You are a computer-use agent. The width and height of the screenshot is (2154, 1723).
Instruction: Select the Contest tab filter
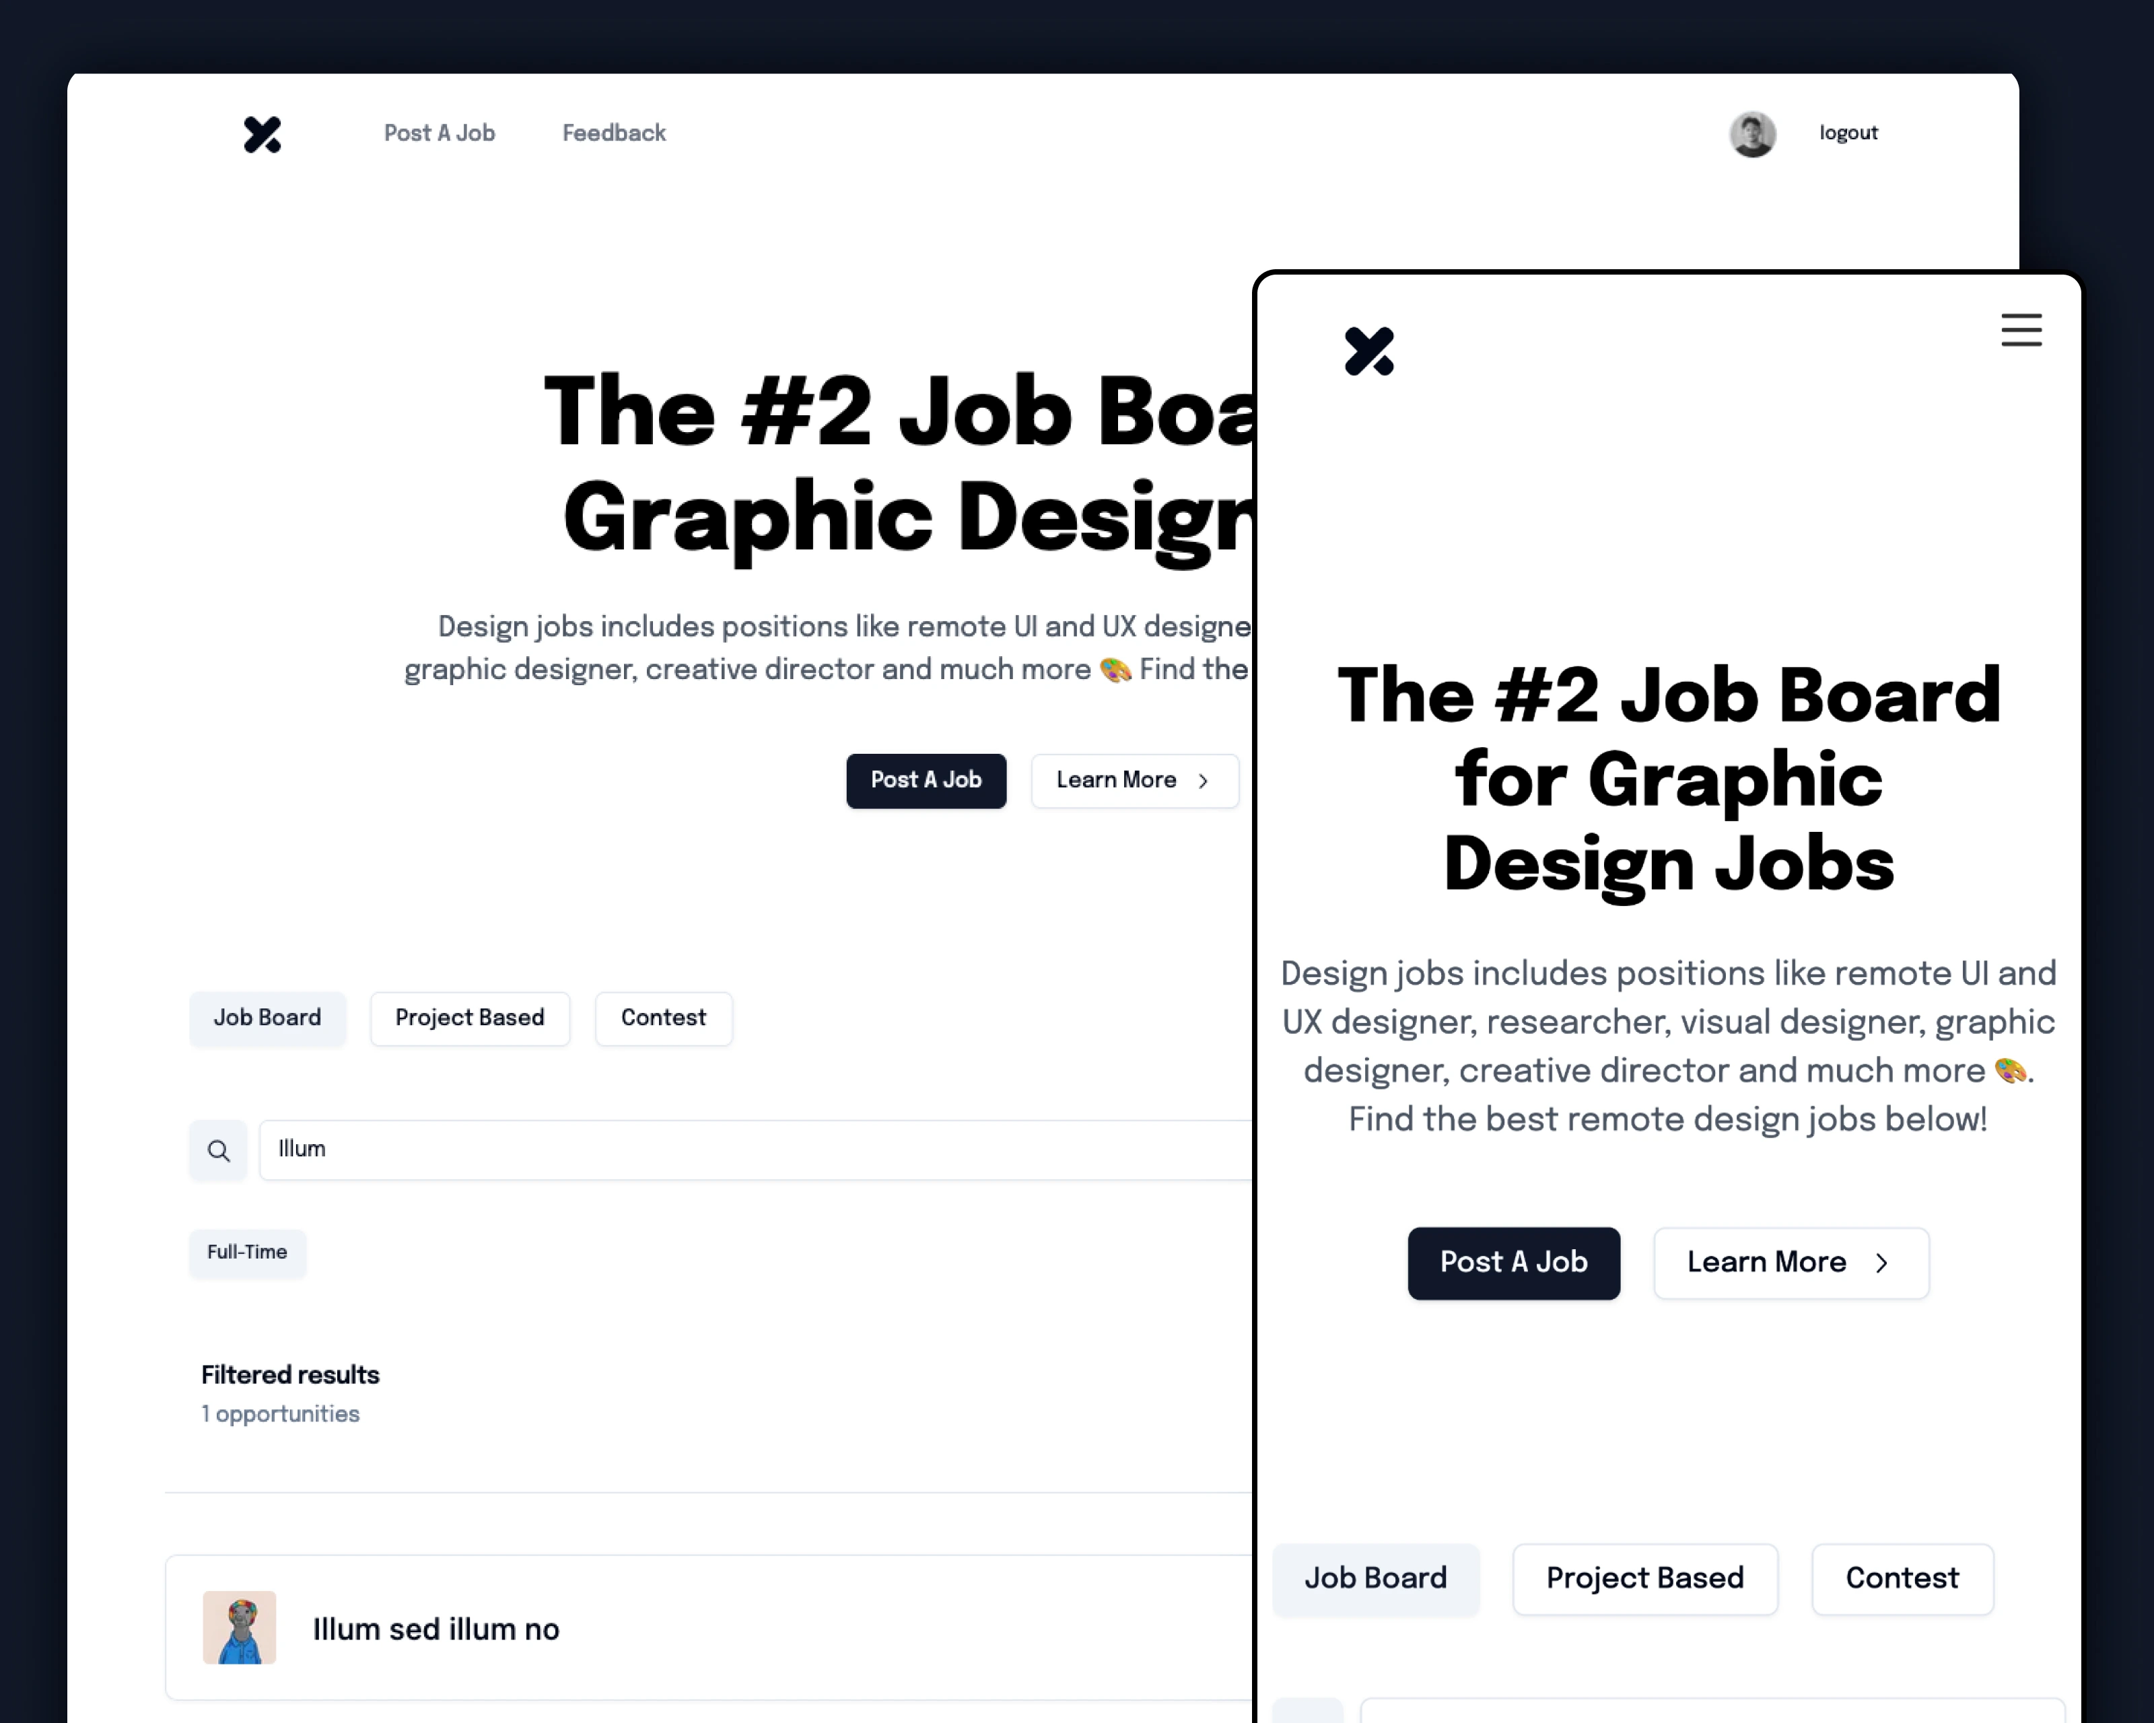(663, 1018)
